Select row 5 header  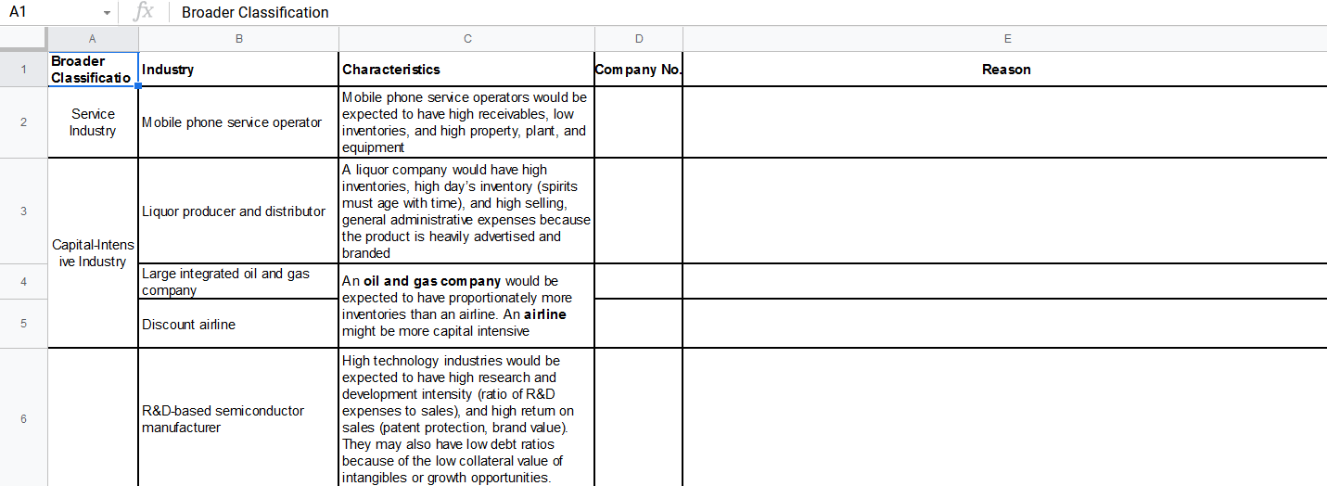23,324
